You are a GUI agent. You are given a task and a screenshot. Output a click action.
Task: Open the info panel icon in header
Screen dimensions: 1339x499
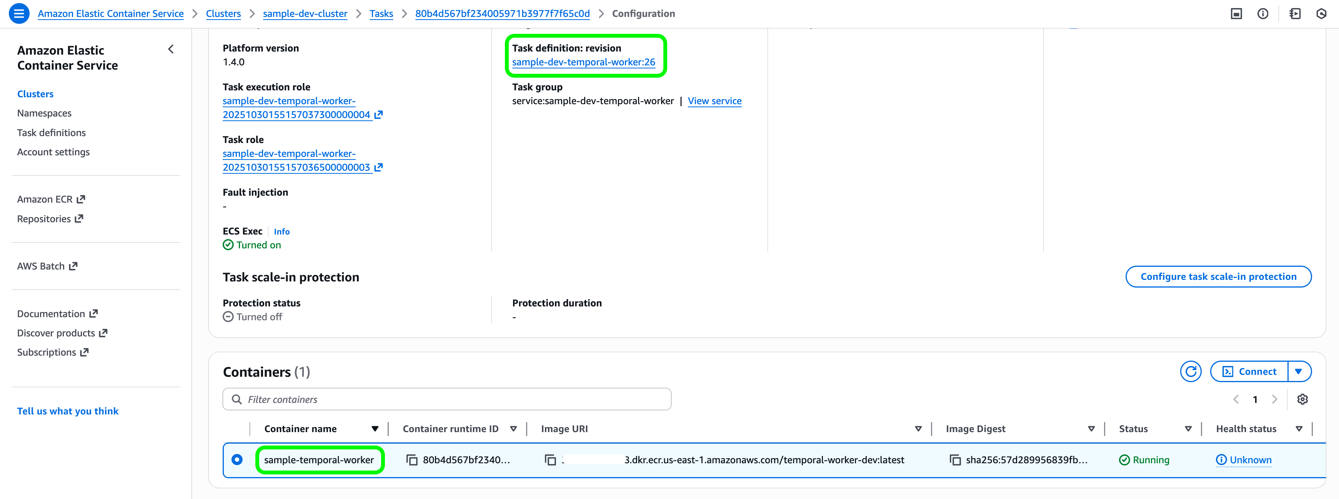(1262, 13)
